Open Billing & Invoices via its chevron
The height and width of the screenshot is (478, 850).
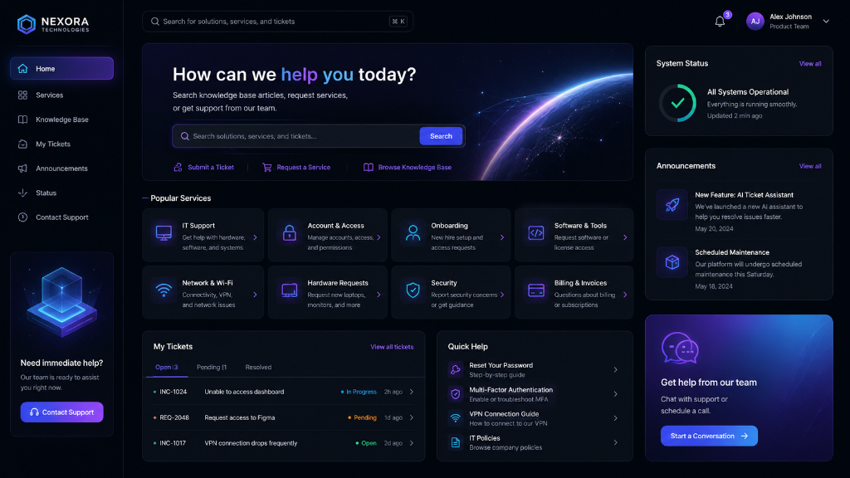[625, 295]
